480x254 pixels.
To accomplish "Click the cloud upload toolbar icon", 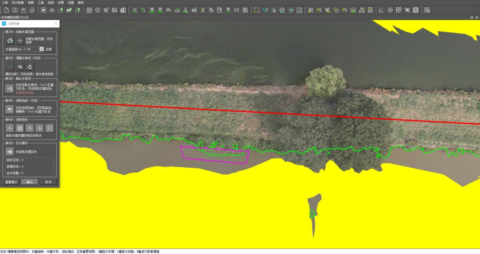I will point(52,10).
